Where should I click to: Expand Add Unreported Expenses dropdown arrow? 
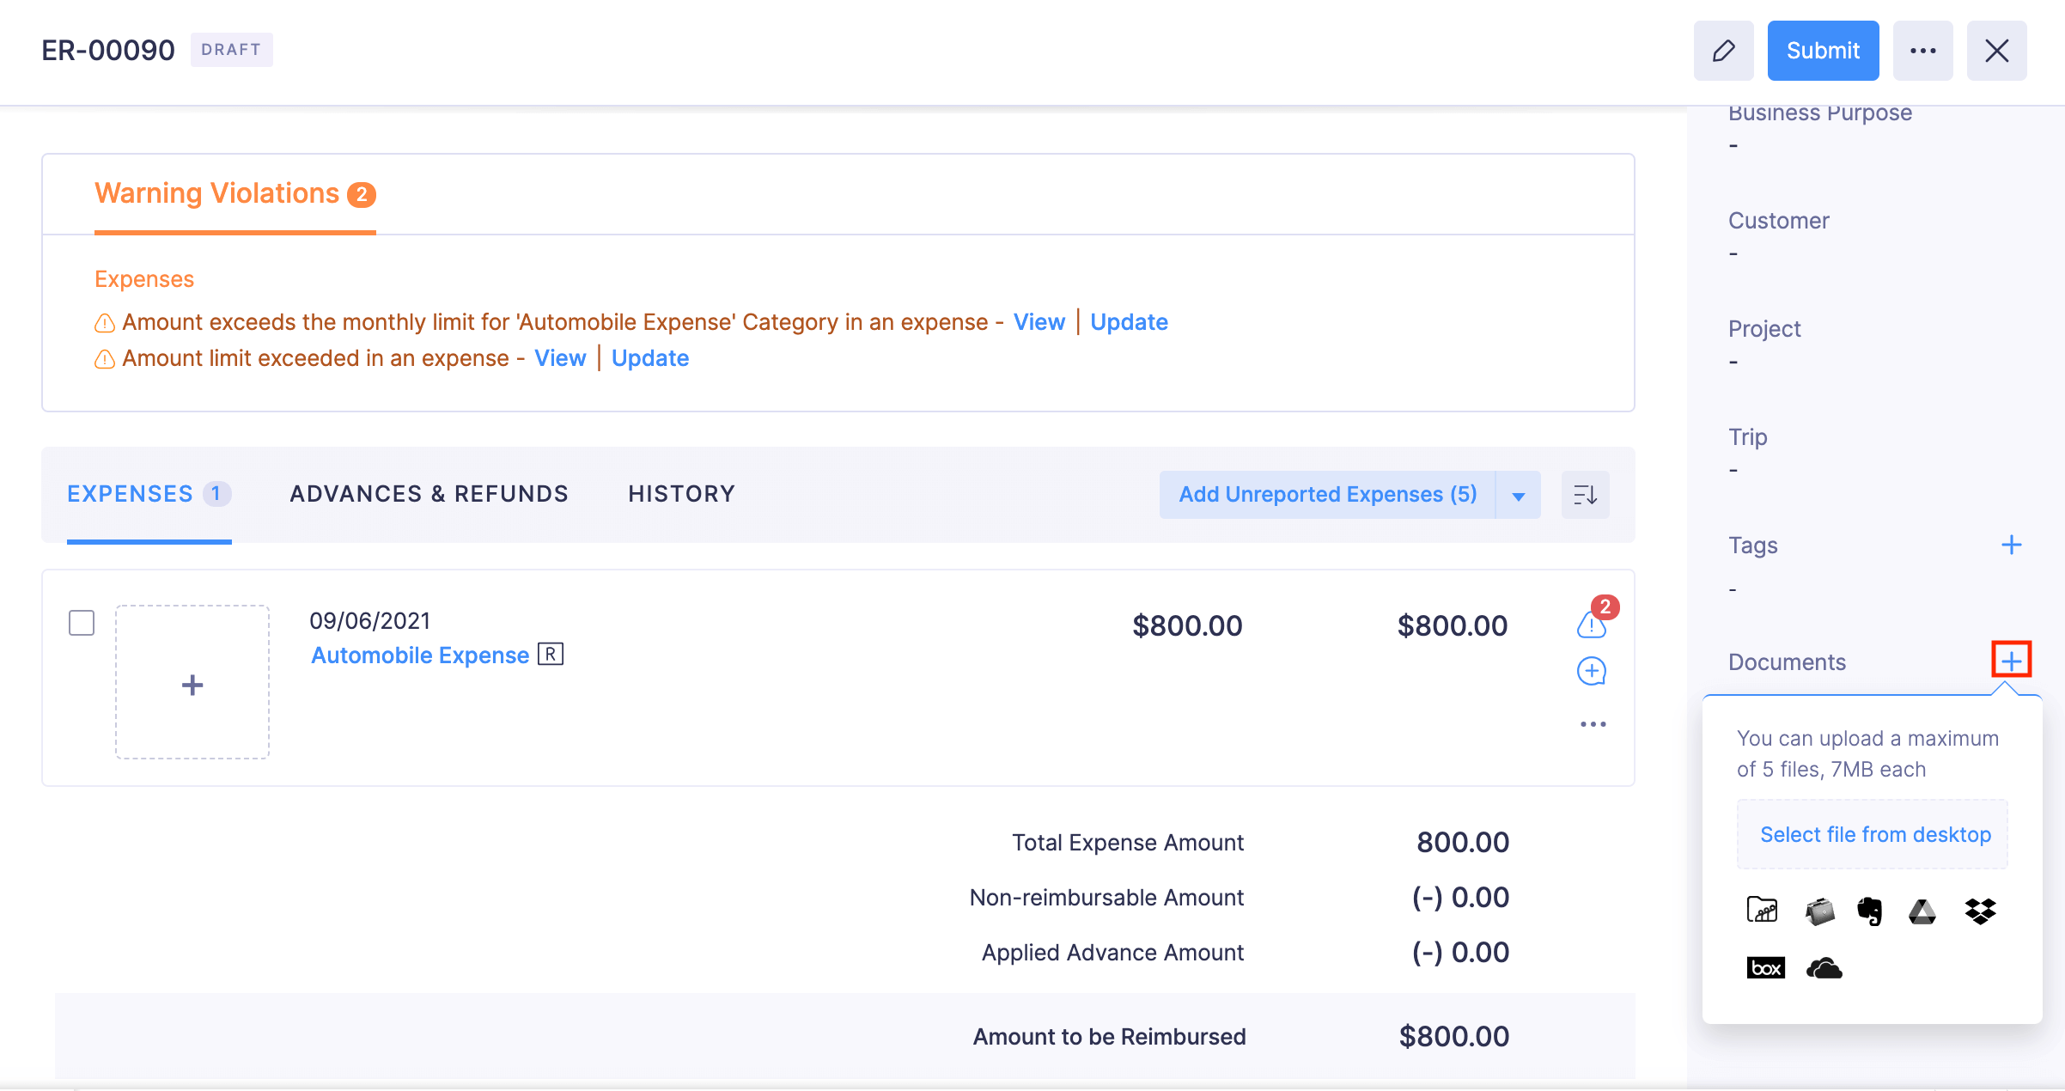click(1518, 496)
